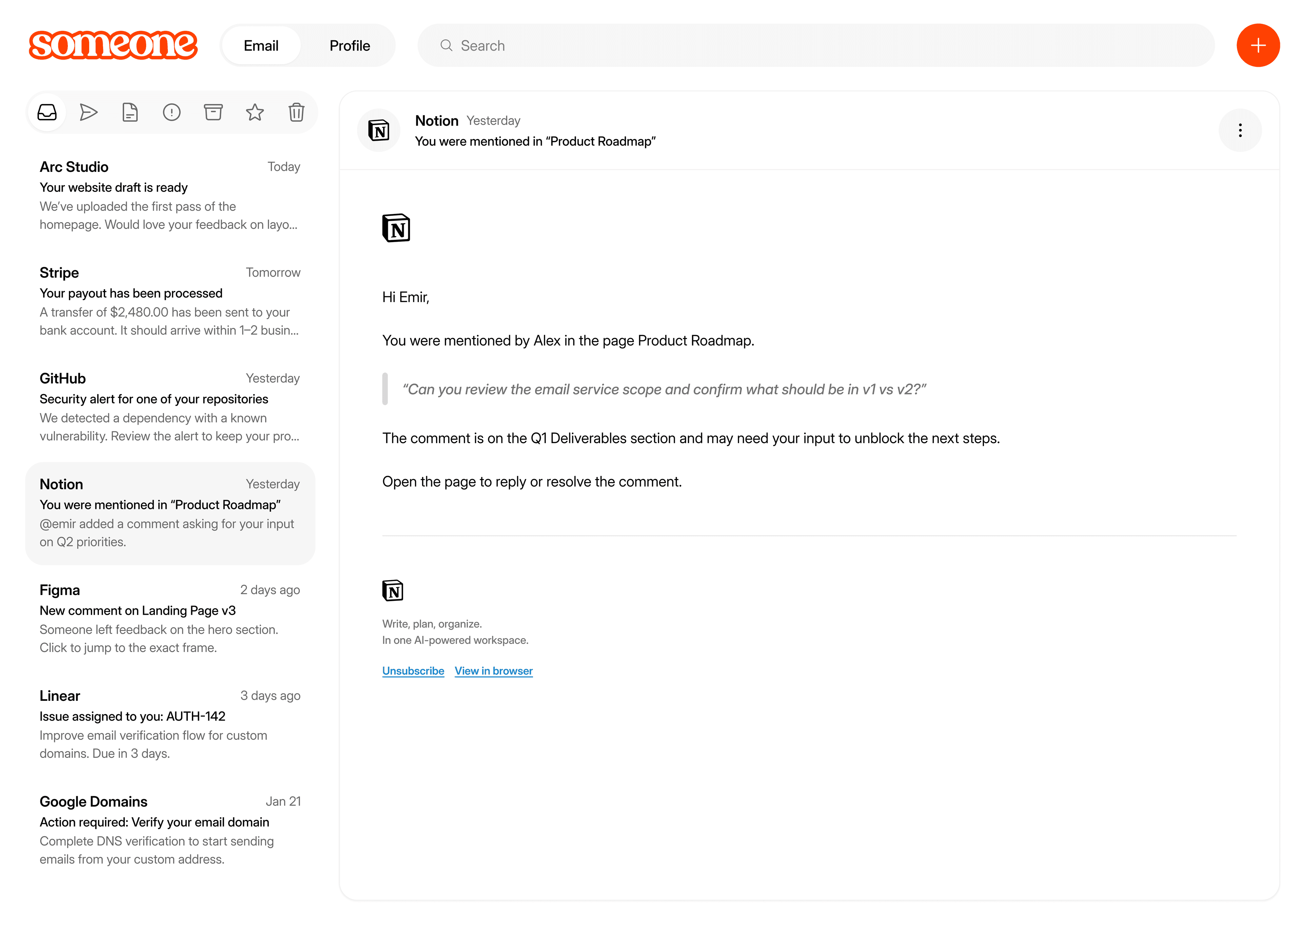Open the GitHub security alert email
Screen dimensions: 1302x926
click(170, 407)
